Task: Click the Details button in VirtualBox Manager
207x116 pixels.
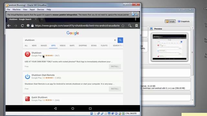Action: point(170,22)
